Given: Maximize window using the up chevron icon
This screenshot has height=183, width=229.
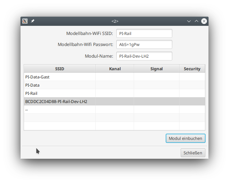Looking at the screenshot, I should coord(197,21).
